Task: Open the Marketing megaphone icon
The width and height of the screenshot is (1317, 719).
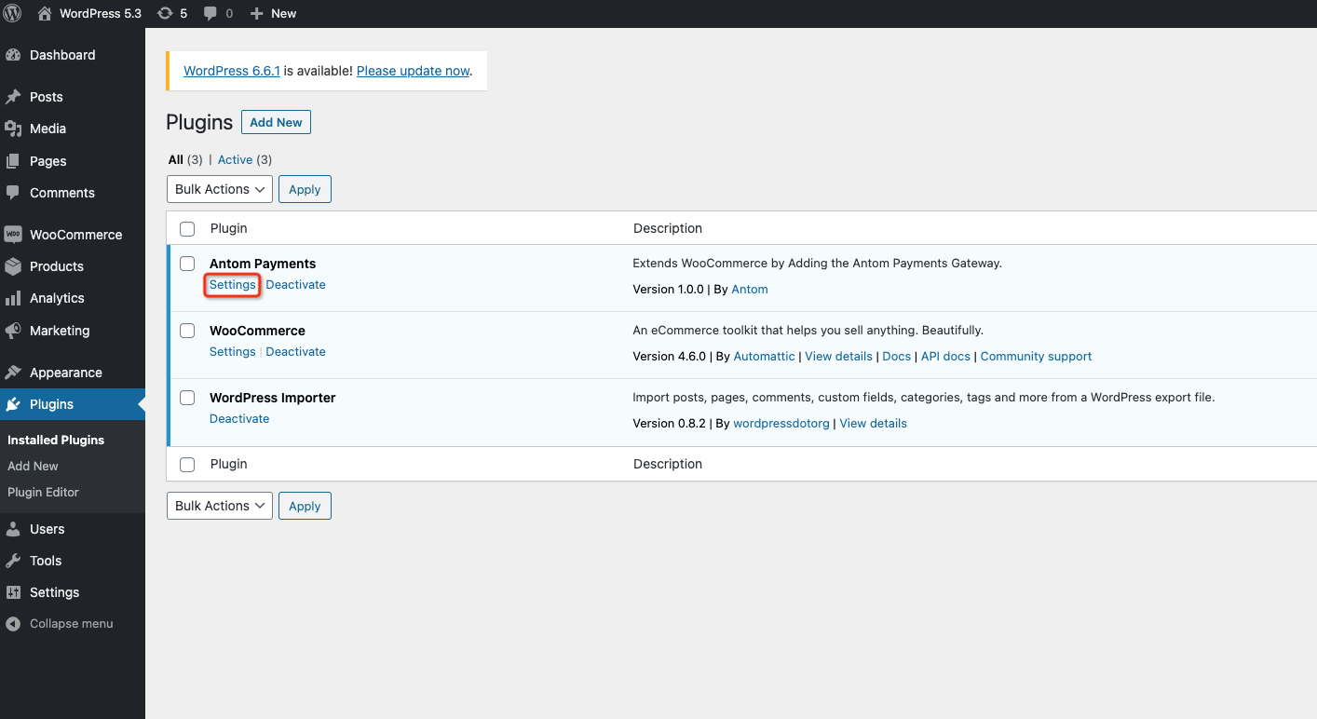Action: [x=13, y=331]
